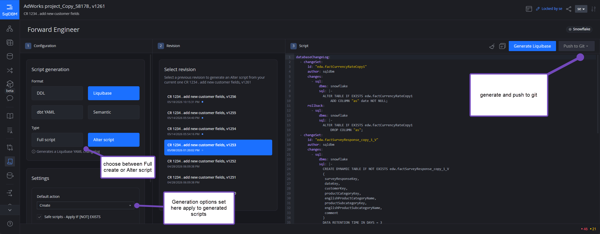Select the dbt YAML format option
This screenshot has height=234, width=600.
pyautogui.click(x=57, y=112)
